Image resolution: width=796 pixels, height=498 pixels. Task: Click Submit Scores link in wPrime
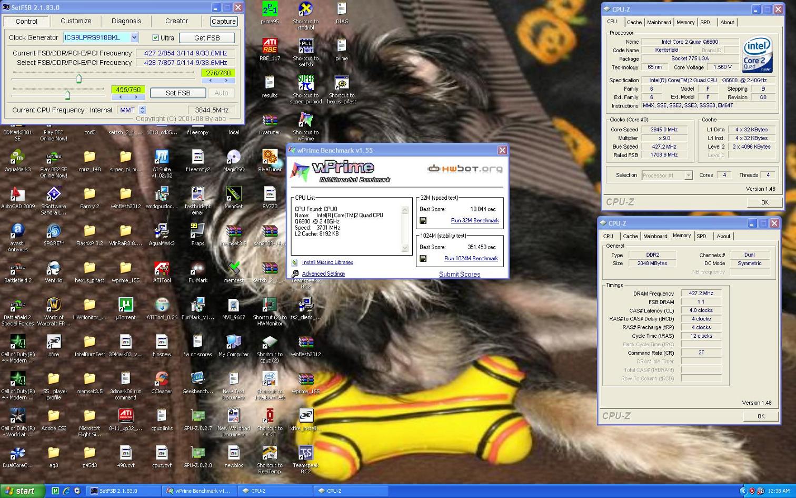[460, 274]
